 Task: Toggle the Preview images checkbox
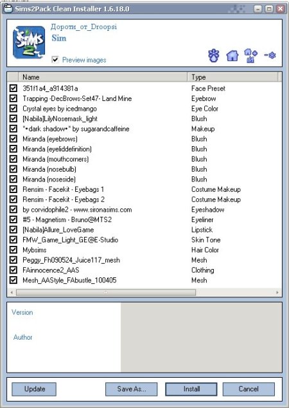(x=55, y=60)
